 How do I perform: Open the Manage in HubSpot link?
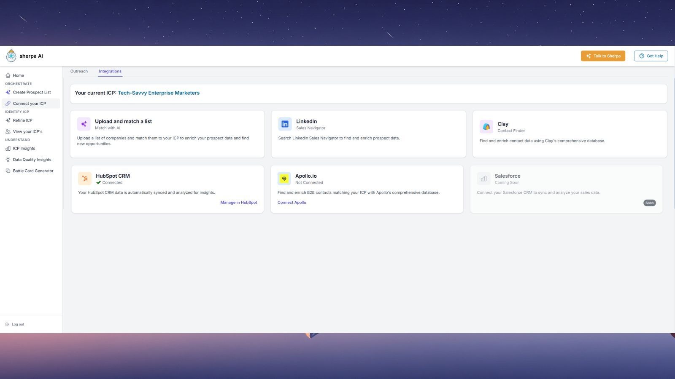click(x=238, y=203)
